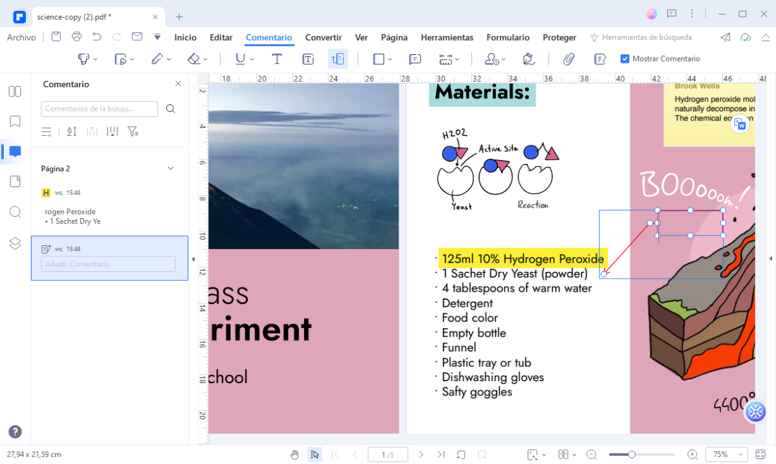776x464 pixels.
Task: Open the Stamp tool
Action: 491,59
